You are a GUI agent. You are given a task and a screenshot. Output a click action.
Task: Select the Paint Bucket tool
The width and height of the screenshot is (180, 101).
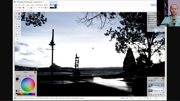pyautogui.click(x=16, y=27)
